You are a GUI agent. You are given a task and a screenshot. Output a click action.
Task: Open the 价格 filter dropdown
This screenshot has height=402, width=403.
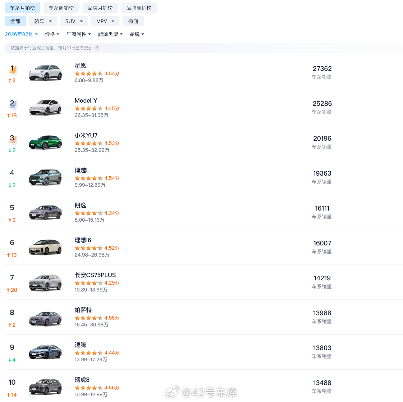[52, 34]
